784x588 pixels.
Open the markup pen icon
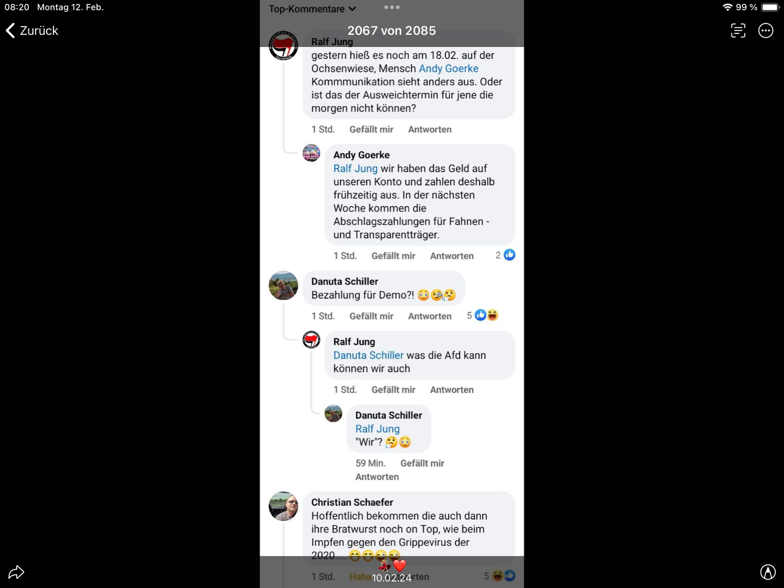coord(768,572)
